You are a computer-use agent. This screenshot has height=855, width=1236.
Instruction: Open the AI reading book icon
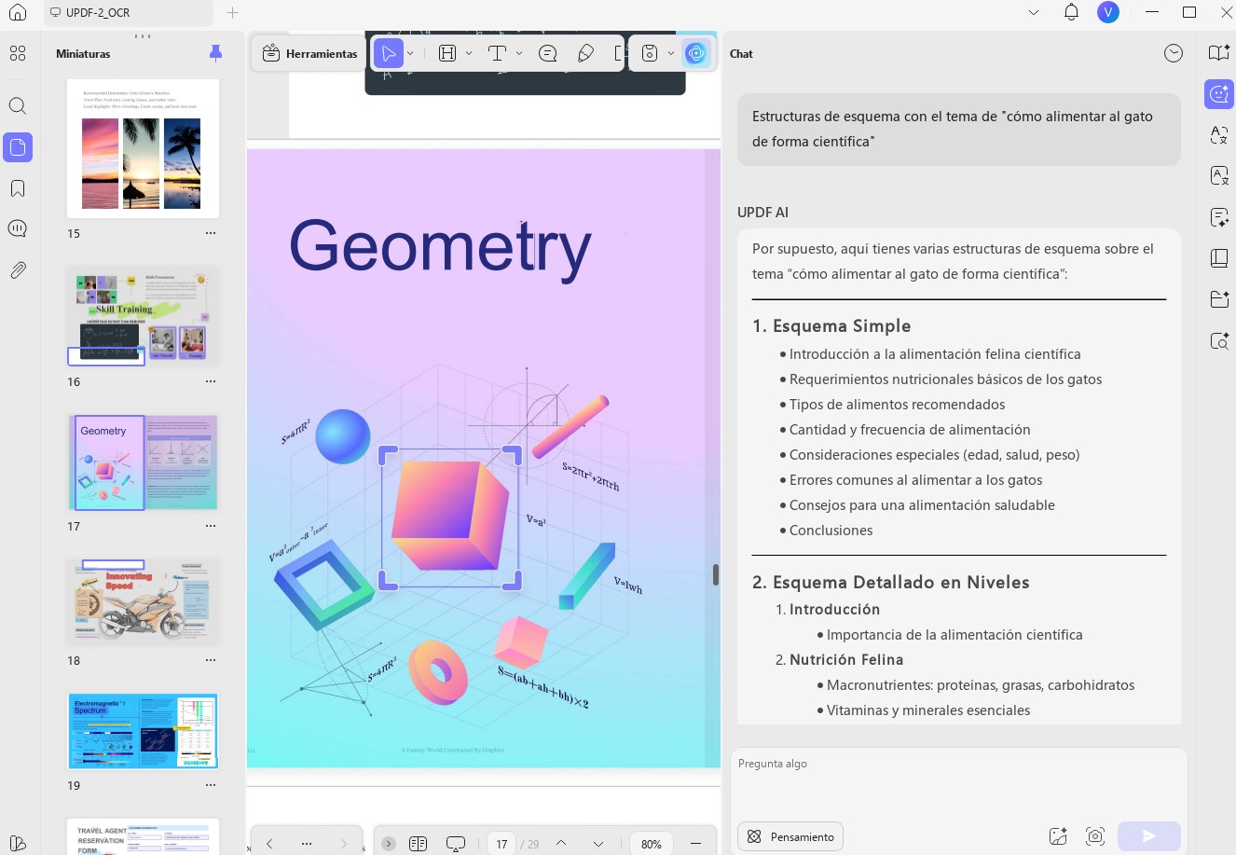coord(1219,53)
